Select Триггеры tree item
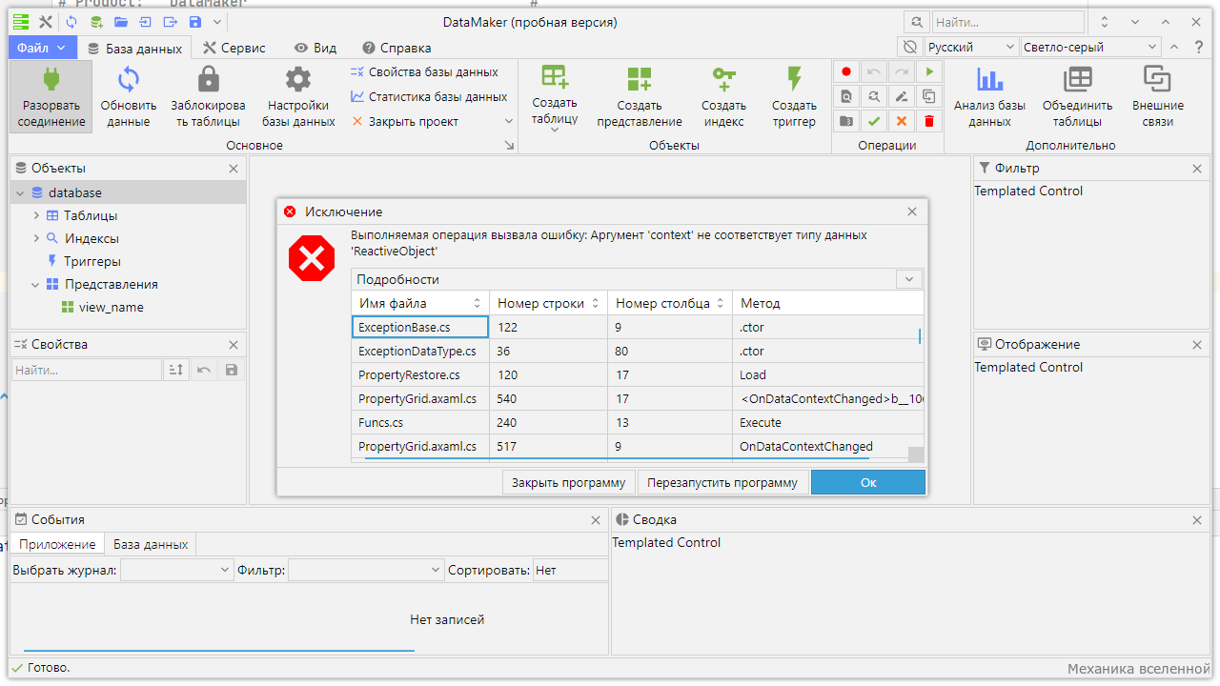 pyautogui.click(x=92, y=261)
